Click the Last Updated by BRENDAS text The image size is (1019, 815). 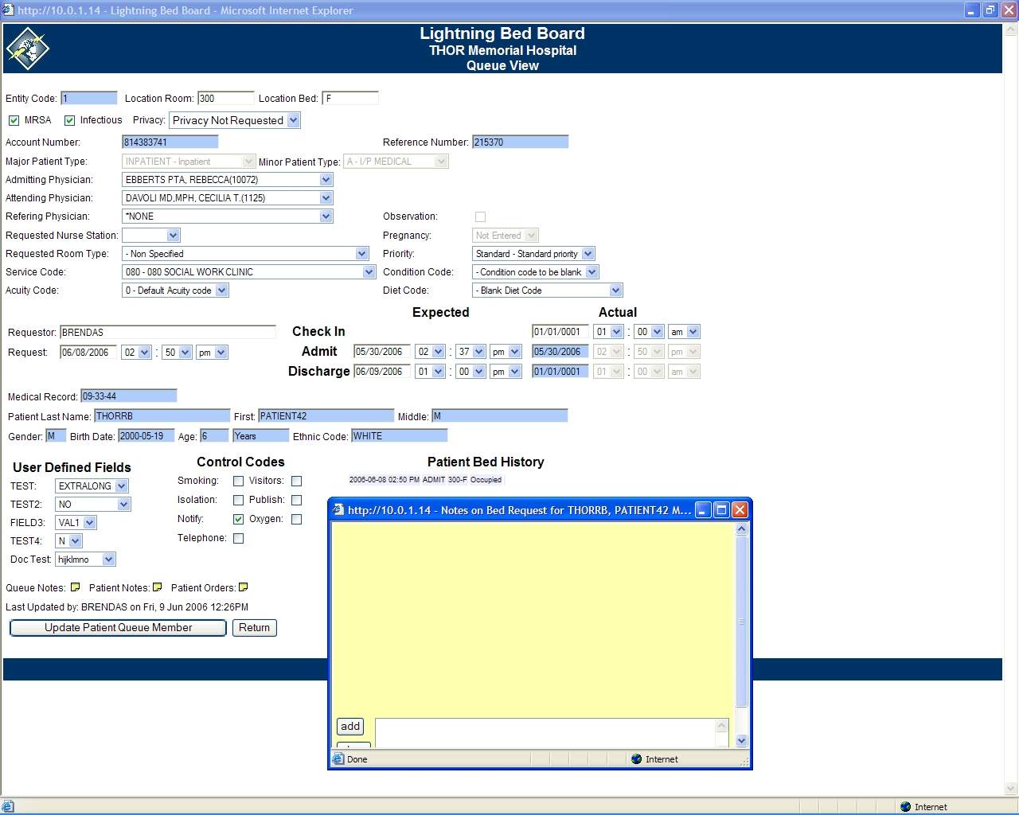point(127,607)
